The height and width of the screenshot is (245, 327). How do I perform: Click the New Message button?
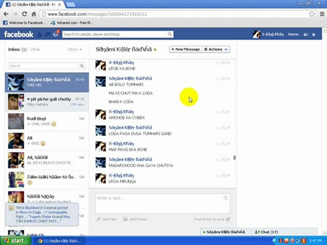[186, 49]
